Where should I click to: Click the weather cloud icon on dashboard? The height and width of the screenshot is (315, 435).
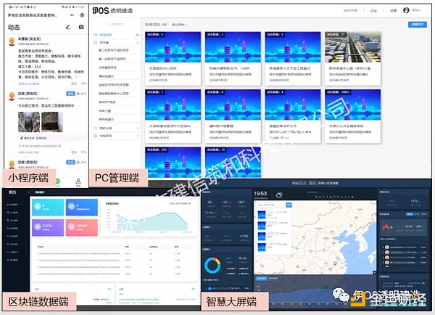[x=279, y=195]
